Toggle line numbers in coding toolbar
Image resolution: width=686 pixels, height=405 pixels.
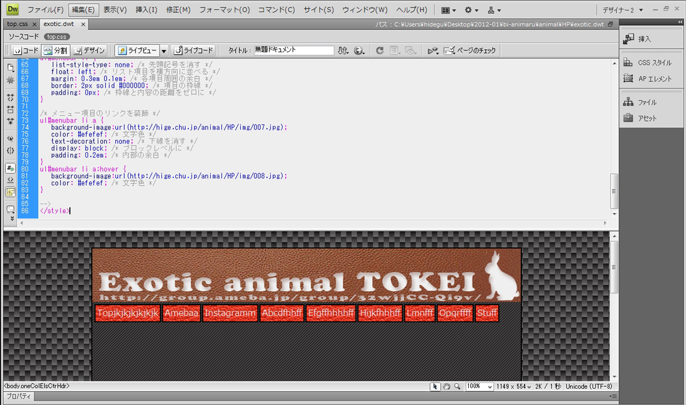11,168
